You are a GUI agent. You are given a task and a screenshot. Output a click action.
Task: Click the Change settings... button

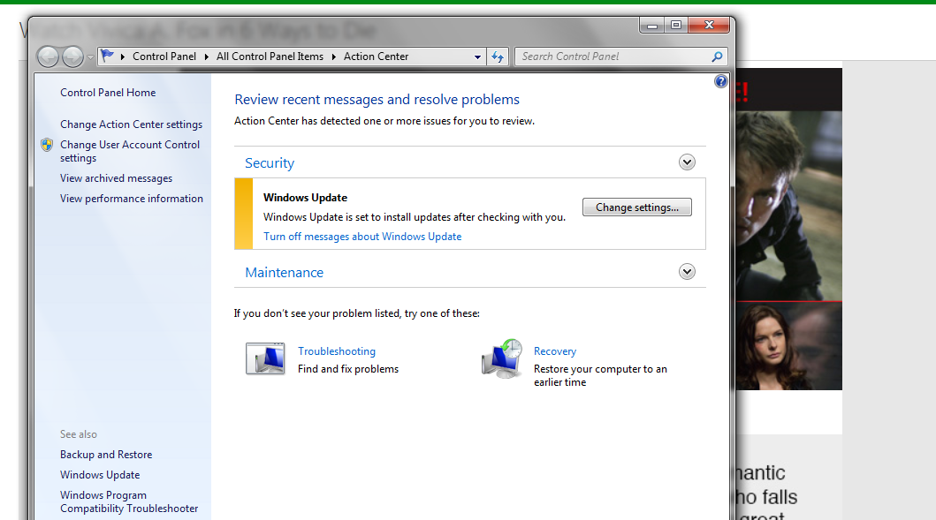point(637,207)
